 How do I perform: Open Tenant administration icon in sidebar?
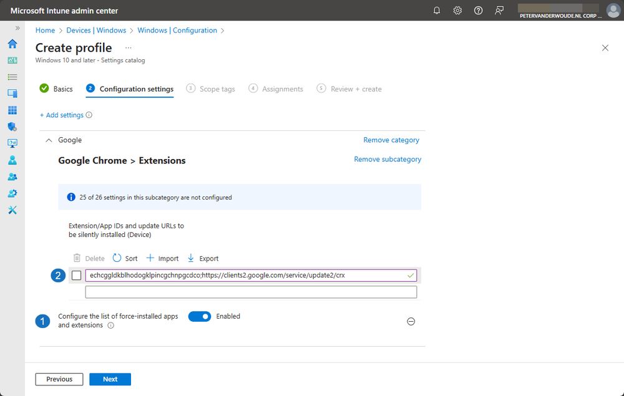click(12, 193)
